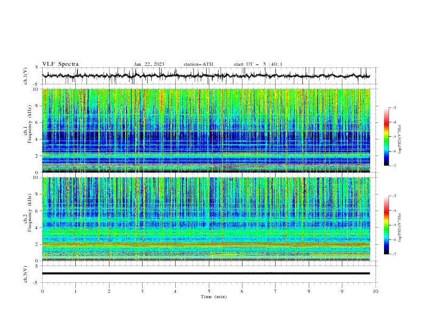Click the color scale bar beside ch.1 spectrogram
The image size is (423, 327).
(x=387, y=136)
